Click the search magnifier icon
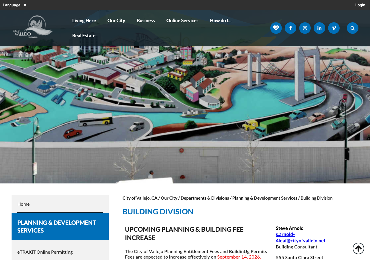The width and height of the screenshot is (370, 260). [353, 28]
